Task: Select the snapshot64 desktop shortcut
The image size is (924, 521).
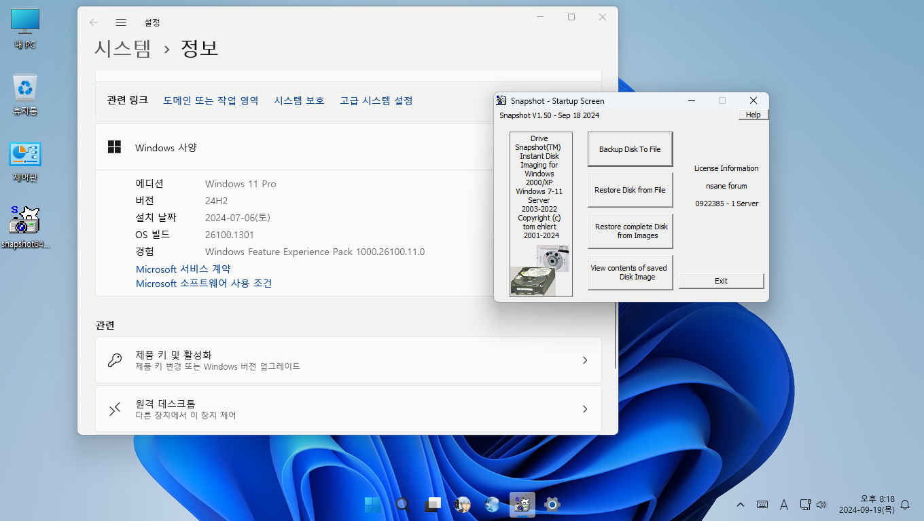Action: (x=25, y=228)
